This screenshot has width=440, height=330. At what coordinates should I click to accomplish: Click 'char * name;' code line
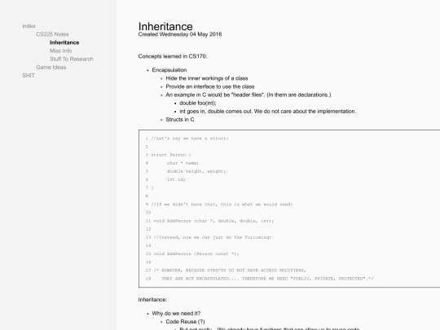click(183, 163)
